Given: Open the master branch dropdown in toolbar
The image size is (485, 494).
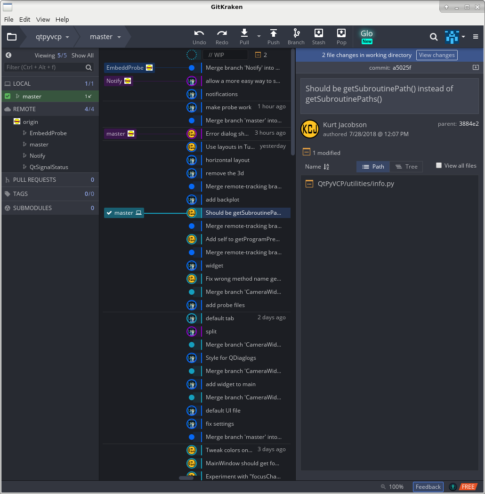Looking at the screenshot, I should pyautogui.click(x=105, y=37).
